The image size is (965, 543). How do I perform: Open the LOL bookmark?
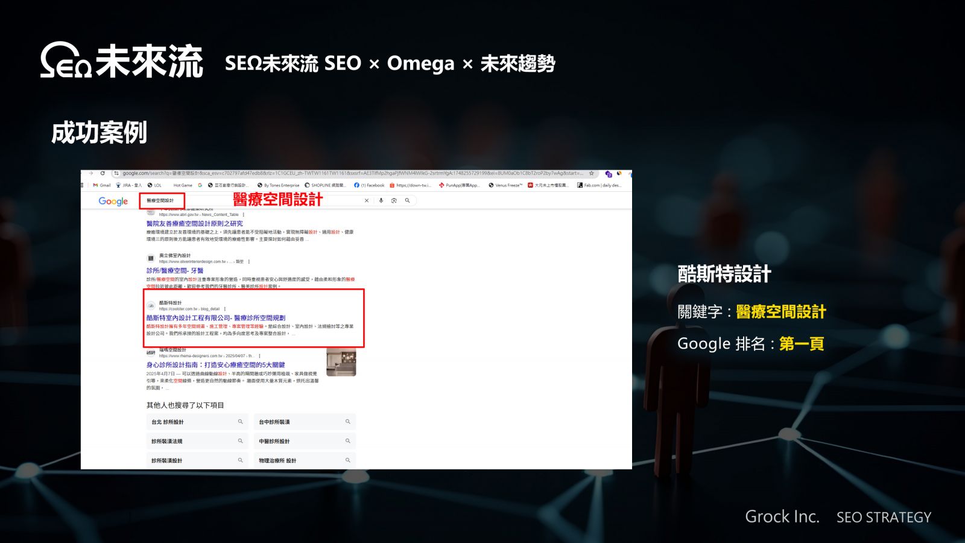pos(154,185)
